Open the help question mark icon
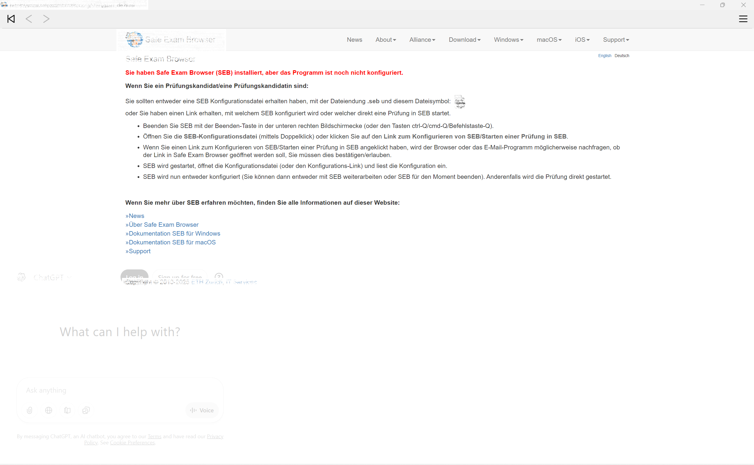754x465 pixels. click(219, 276)
